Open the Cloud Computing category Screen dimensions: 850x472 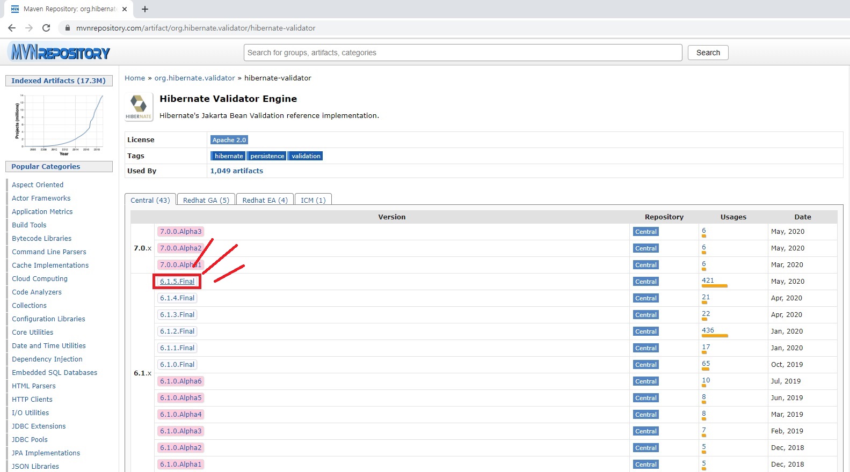point(40,279)
